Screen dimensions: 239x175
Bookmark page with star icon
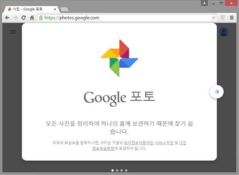pos(214,18)
